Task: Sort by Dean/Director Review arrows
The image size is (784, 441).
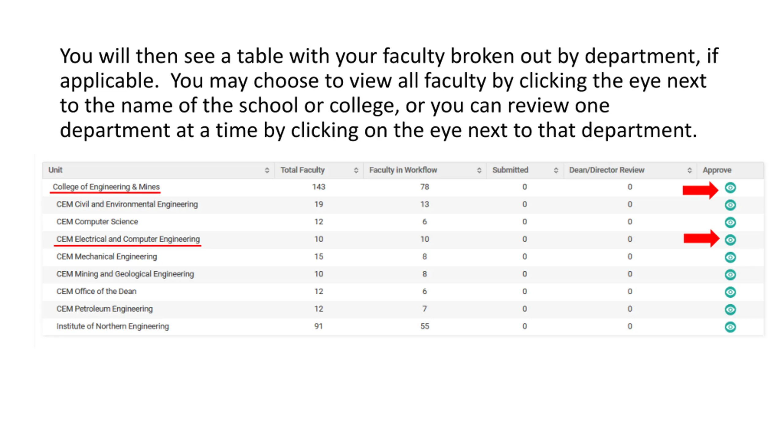Action: [689, 170]
